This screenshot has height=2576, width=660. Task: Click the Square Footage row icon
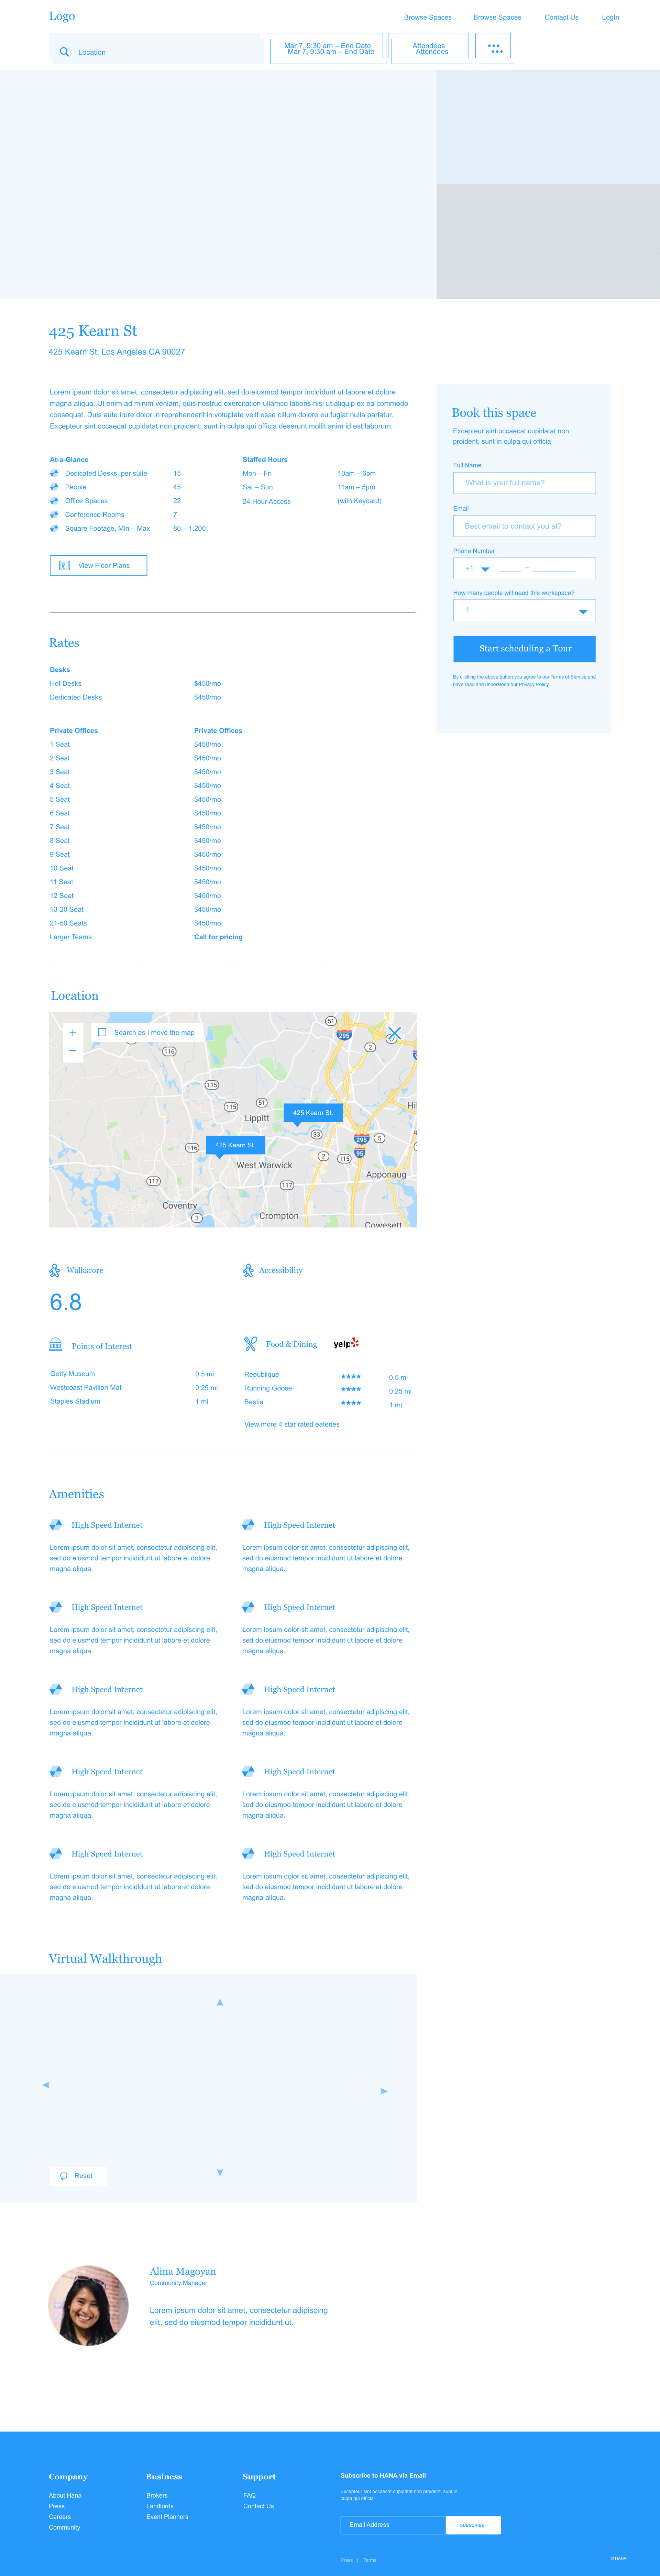[x=54, y=528]
